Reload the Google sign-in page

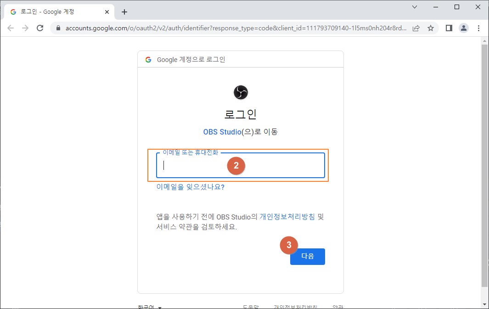pyautogui.click(x=40, y=28)
